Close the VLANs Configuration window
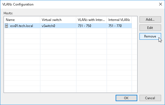Screen dimensions: 165x105 pos(161,4)
